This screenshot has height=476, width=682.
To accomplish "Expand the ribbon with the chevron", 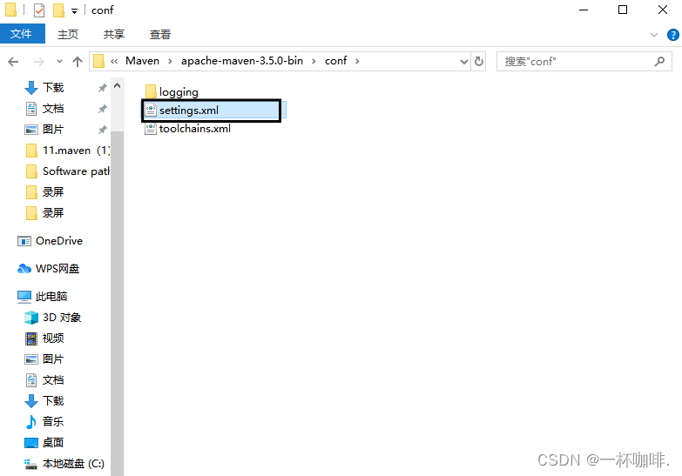I will (x=654, y=35).
